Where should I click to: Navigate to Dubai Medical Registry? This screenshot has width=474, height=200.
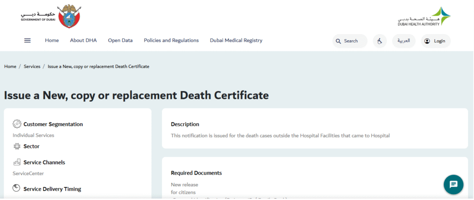tap(236, 41)
